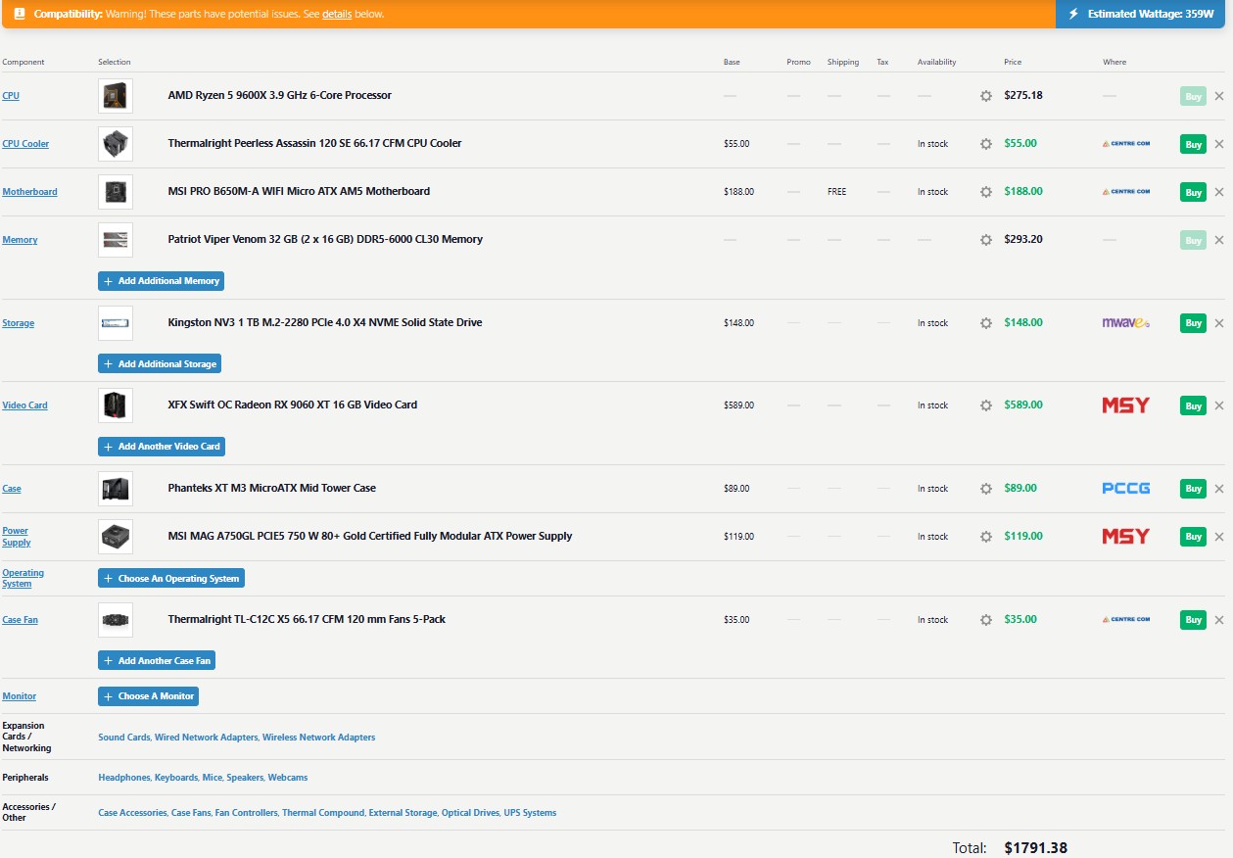Open settings gear for Video Card row
This screenshot has height=858, width=1233.
click(986, 405)
